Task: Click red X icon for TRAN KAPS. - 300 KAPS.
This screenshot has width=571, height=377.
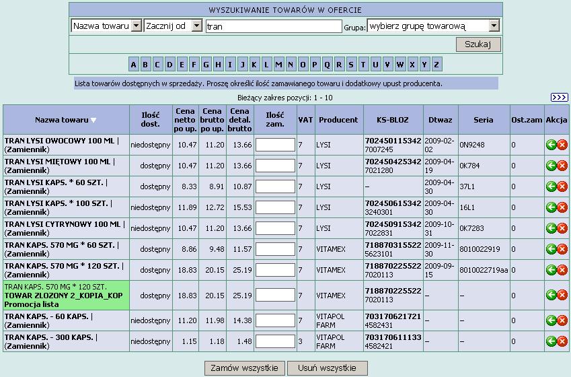Action: 562,341
